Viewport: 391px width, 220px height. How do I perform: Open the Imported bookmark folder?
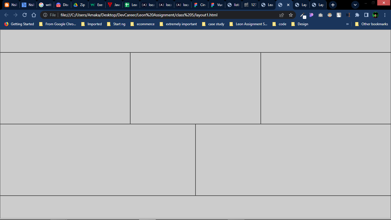point(91,24)
